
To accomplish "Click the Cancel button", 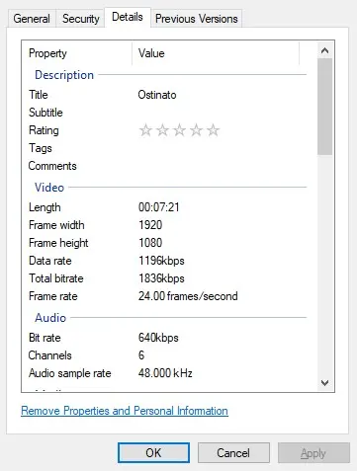I will [x=233, y=453].
